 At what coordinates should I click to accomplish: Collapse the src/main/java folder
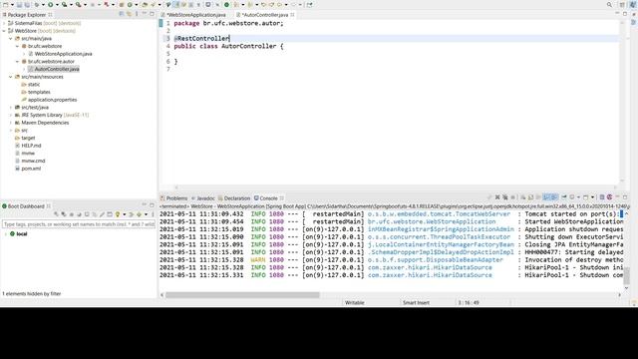tap(11, 38)
